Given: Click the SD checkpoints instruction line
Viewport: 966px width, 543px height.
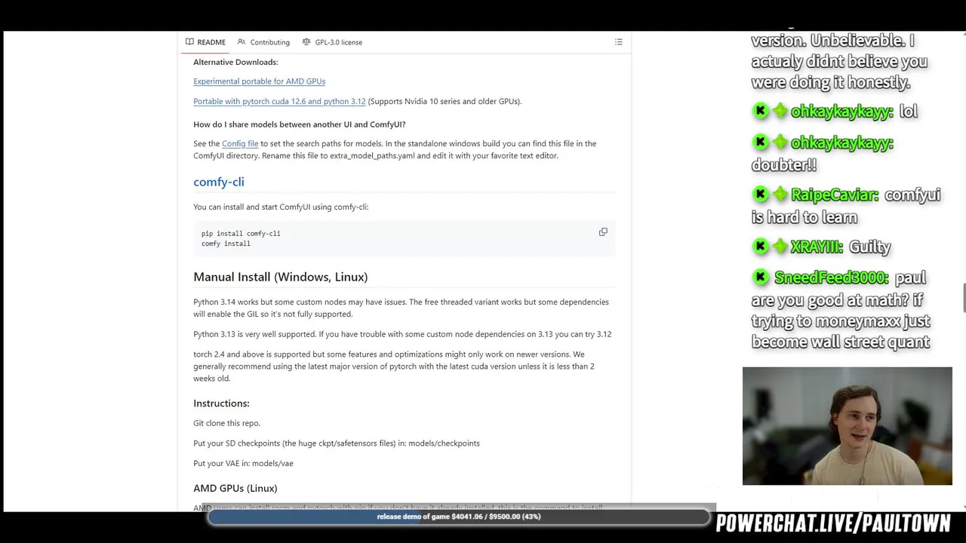Looking at the screenshot, I should (x=337, y=443).
